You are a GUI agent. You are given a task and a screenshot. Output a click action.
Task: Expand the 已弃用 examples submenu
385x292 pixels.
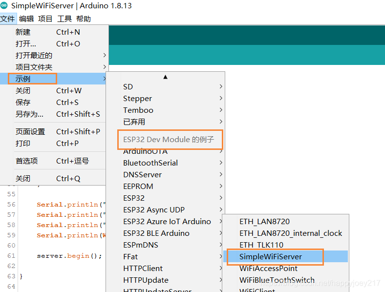pos(166,122)
